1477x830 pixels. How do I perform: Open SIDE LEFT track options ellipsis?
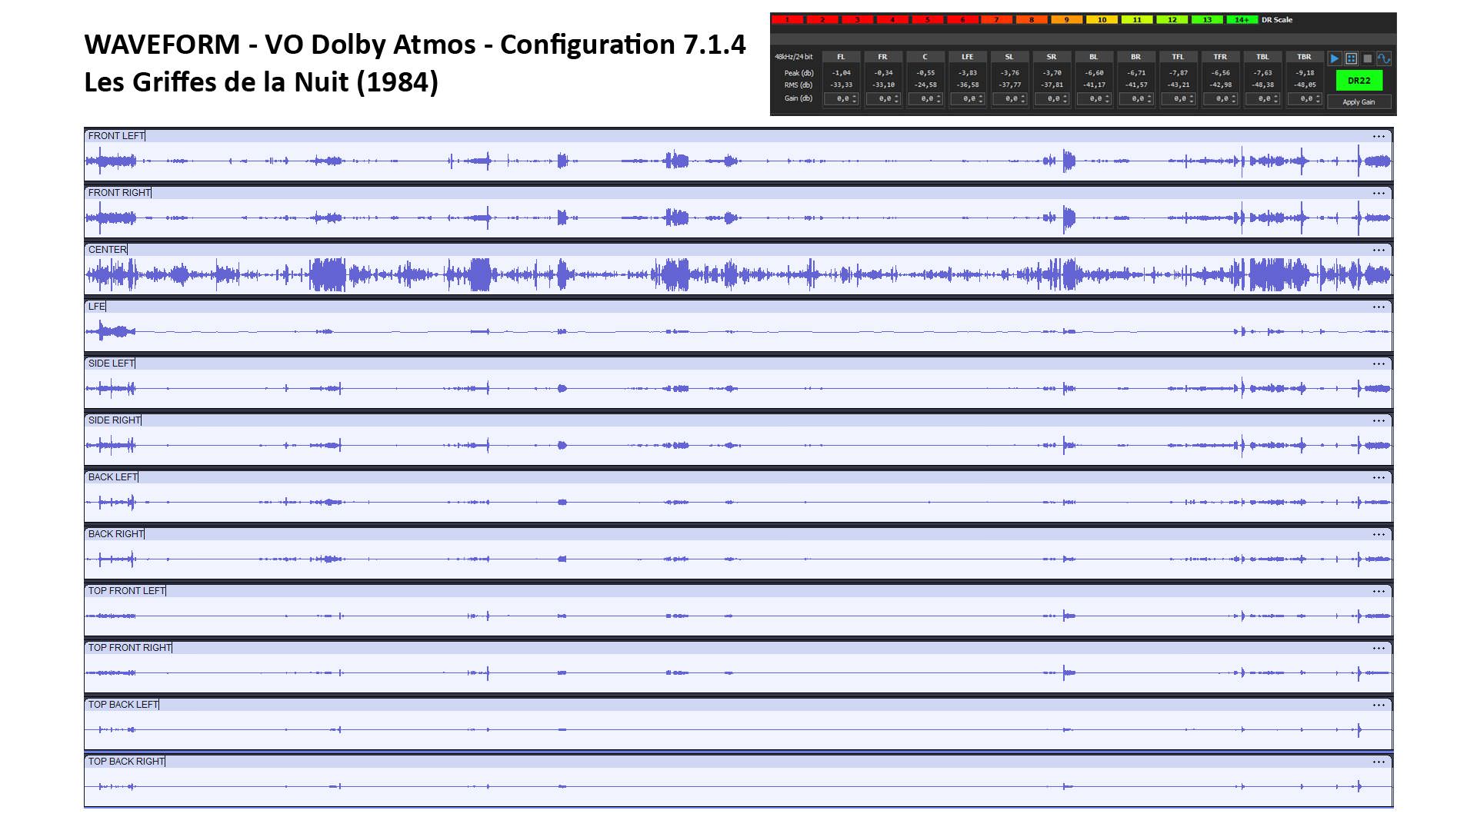pos(1379,364)
